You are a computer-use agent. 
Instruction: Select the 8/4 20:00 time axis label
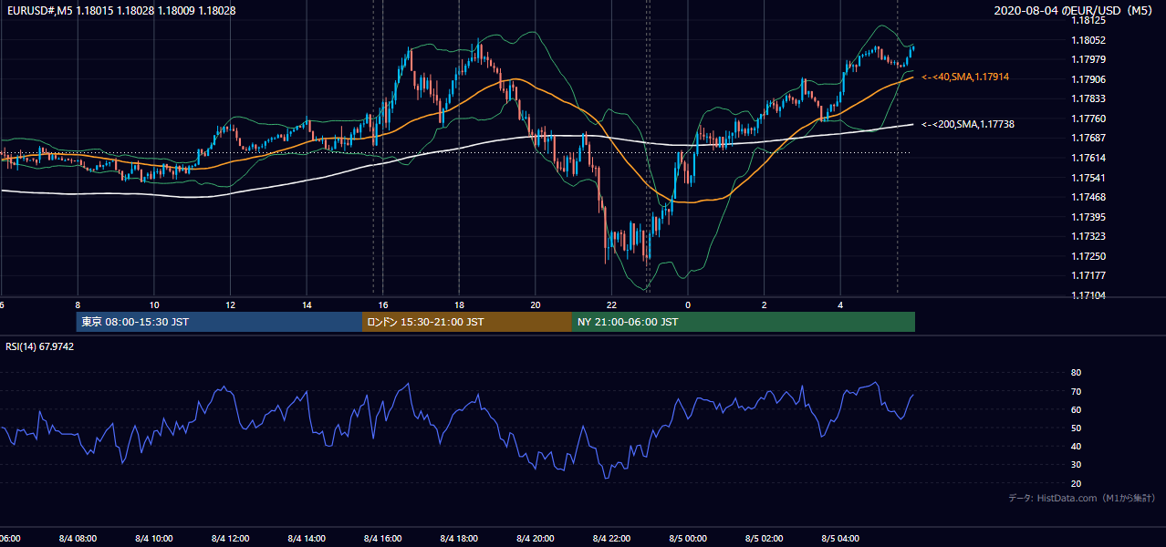click(534, 538)
